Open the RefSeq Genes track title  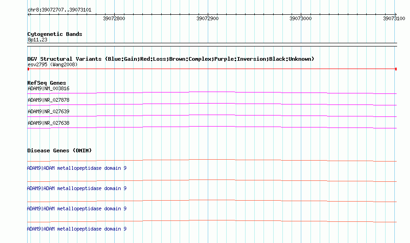click(x=47, y=83)
